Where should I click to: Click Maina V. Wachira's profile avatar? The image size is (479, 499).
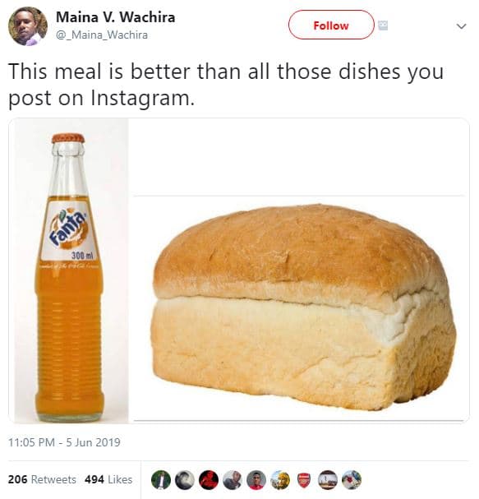pyautogui.click(x=28, y=26)
